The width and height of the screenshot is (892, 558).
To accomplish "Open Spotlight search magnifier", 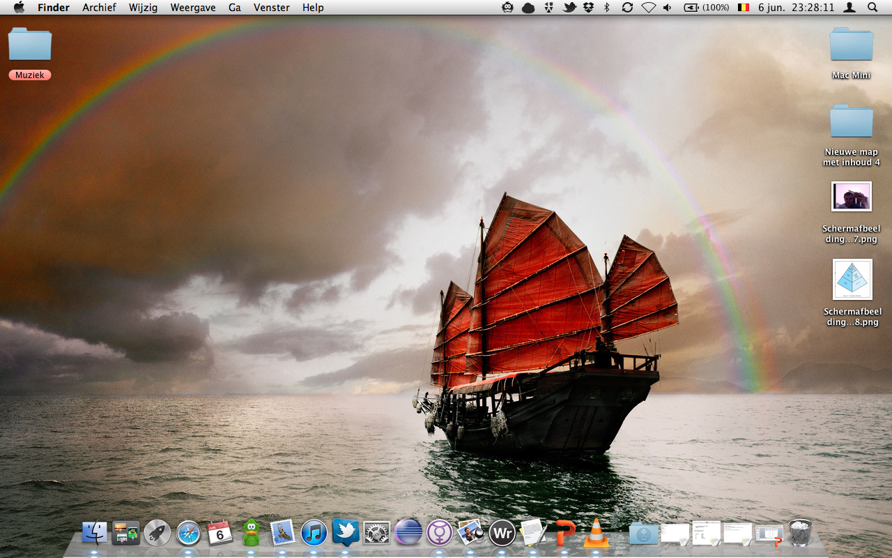I will [x=872, y=8].
